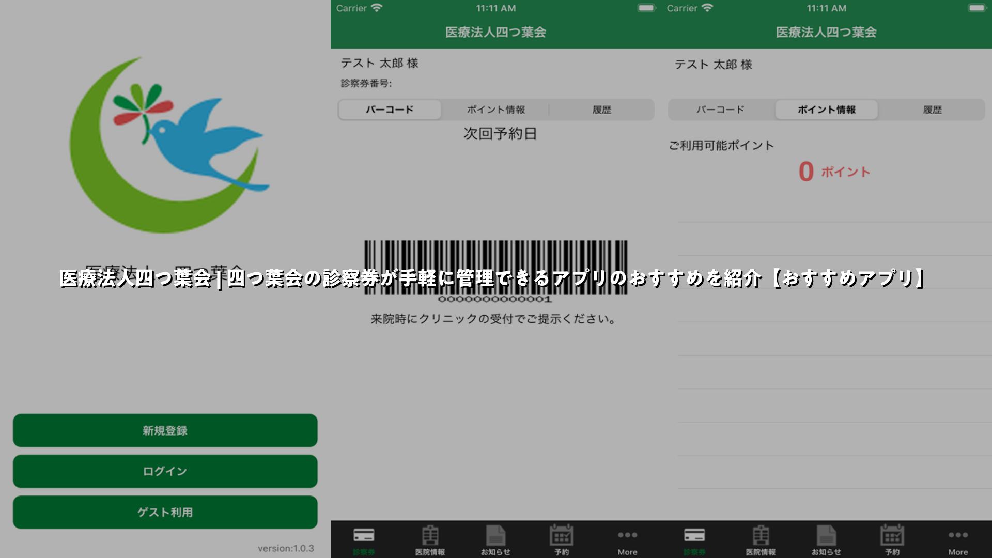Tap 来院時にクリニックの受付でご提示ください text

493,319
